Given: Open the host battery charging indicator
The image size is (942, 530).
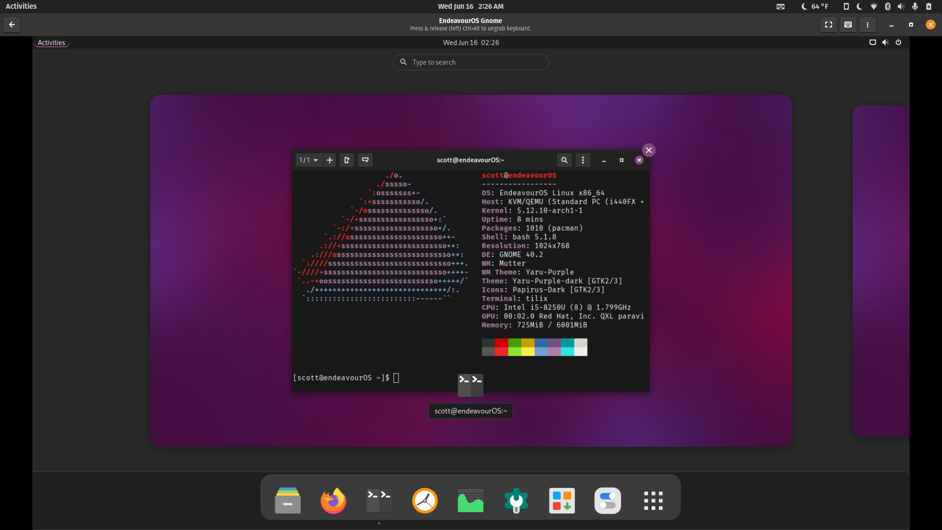Looking at the screenshot, I should (x=929, y=6).
